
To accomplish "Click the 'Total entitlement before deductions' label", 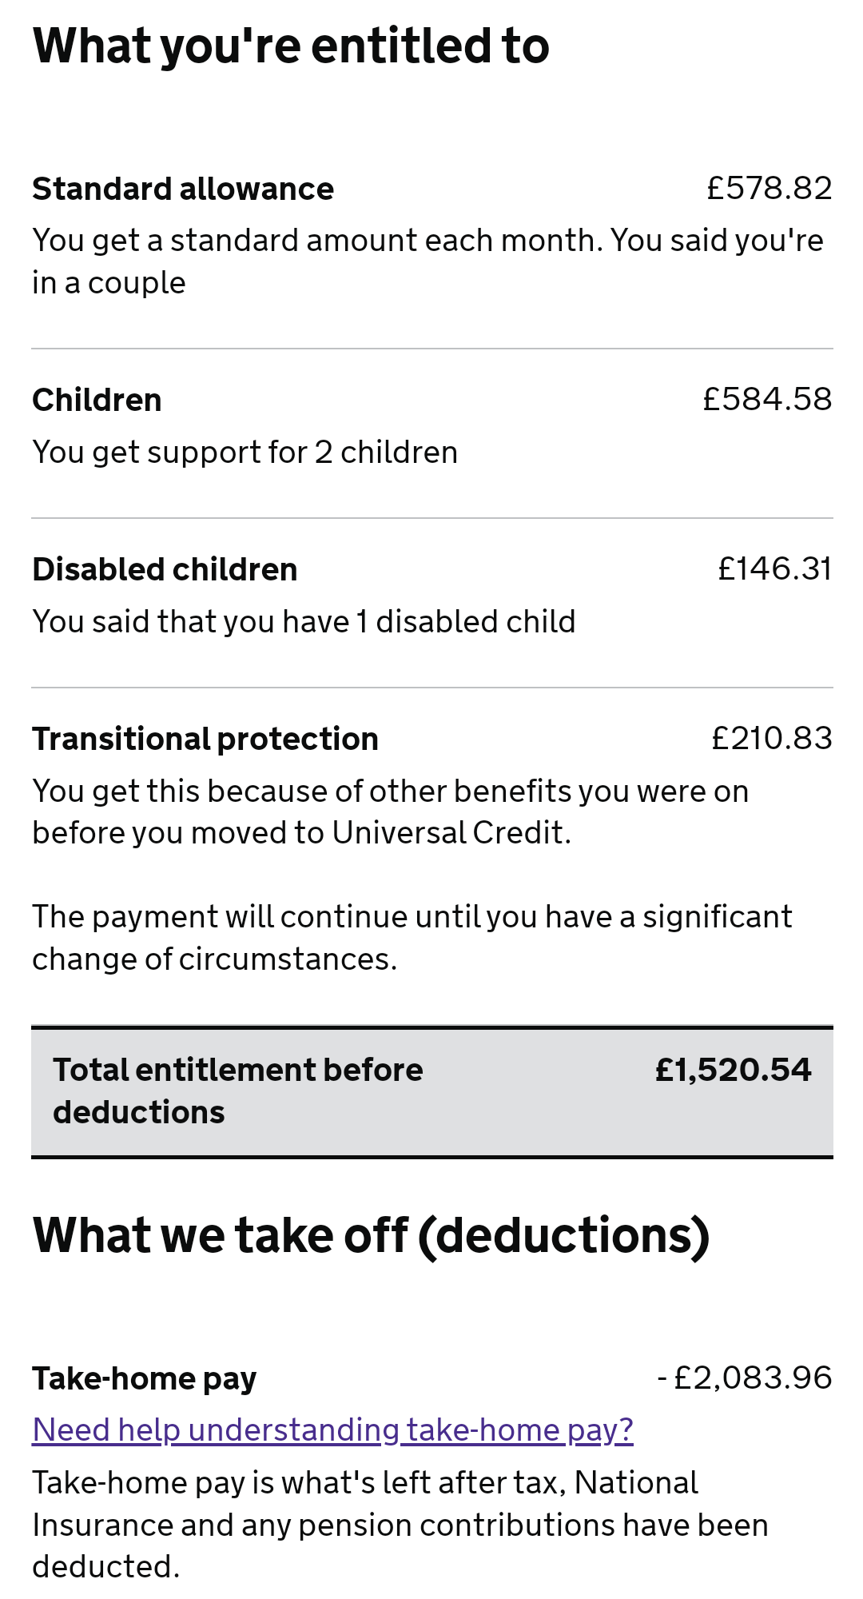I will point(238,1091).
